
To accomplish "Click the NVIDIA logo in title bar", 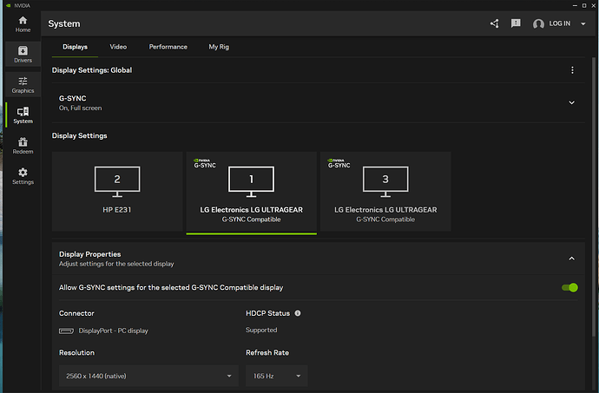I will (x=9, y=5).
